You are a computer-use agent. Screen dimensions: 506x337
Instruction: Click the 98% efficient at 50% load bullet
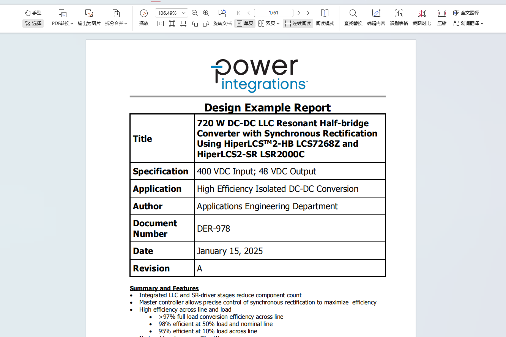[216, 324]
